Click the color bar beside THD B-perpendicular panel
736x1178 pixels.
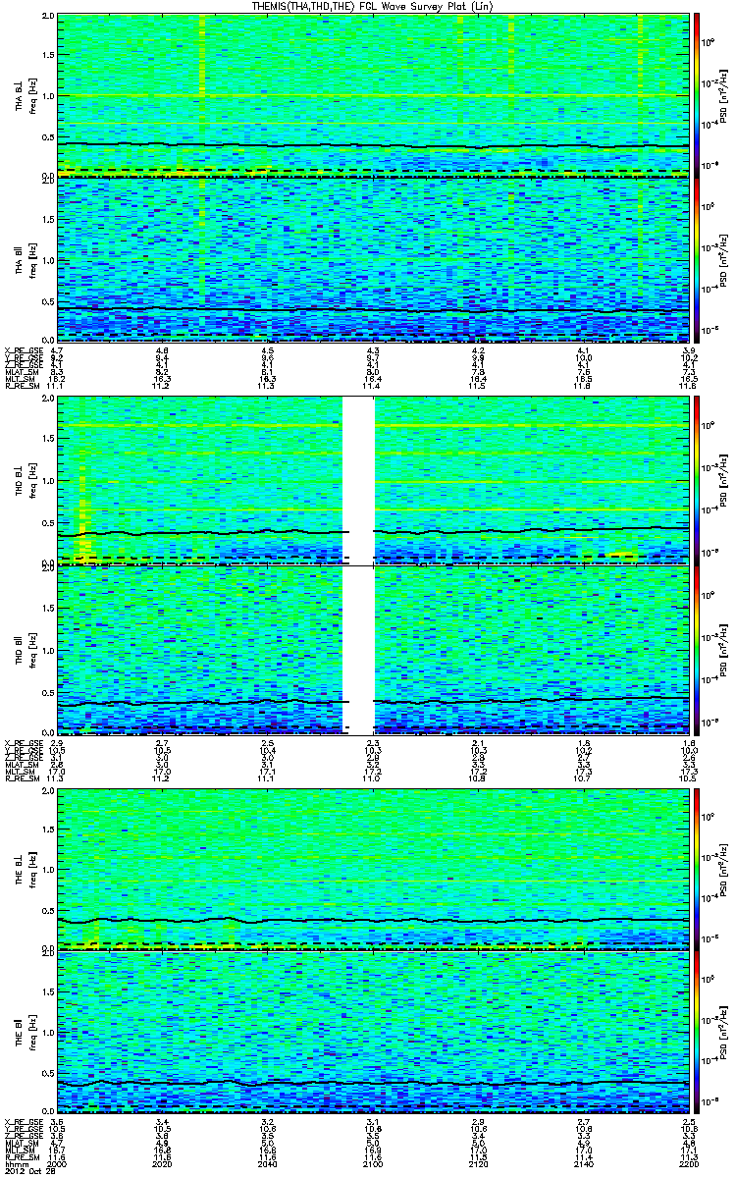(697, 479)
